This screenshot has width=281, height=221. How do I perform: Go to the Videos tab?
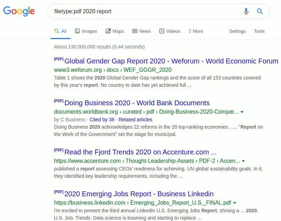coord(170,31)
